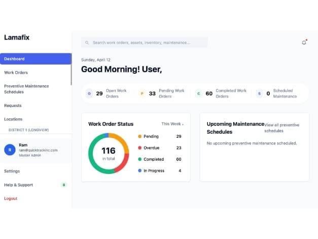Click the Work Order Status heading

point(111,124)
